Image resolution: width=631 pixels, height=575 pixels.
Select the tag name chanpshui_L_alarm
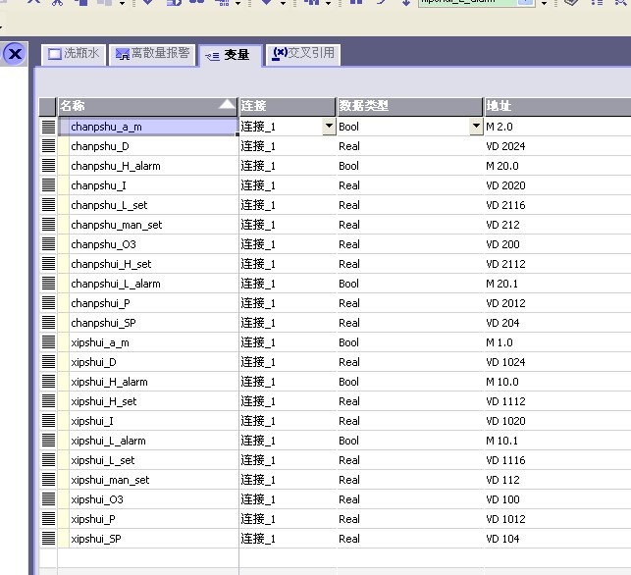[x=116, y=284]
